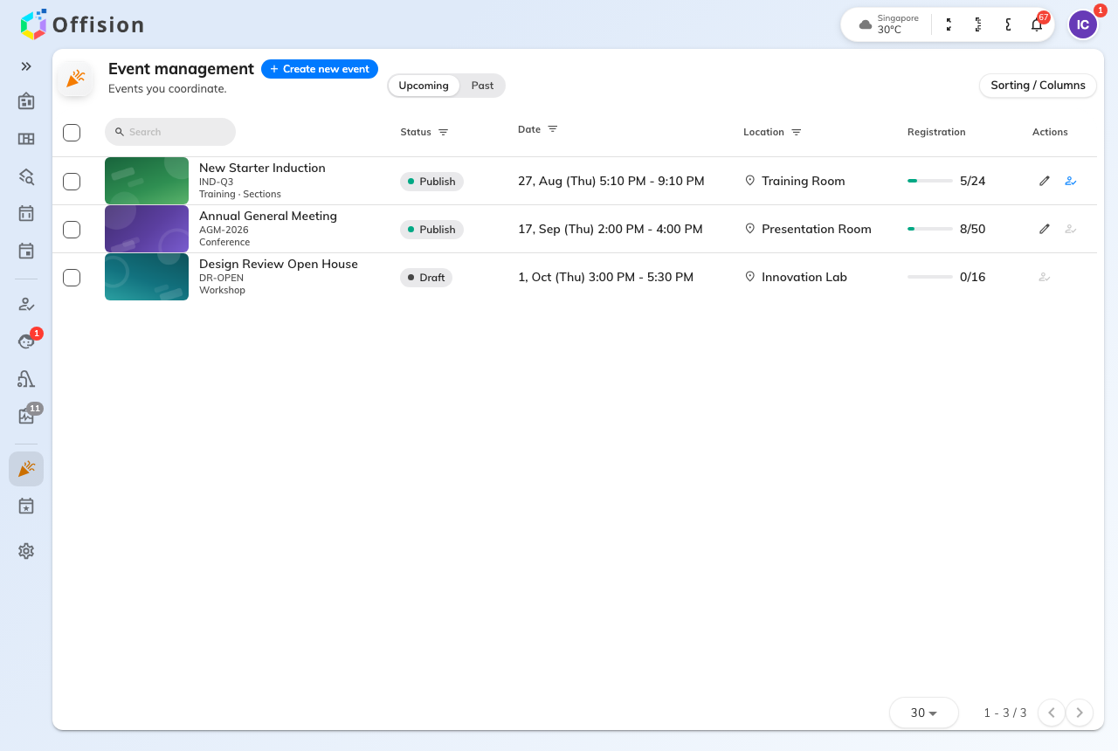Open the starred calendar sidebar icon
This screenshot has width=1118, height=751.
[26, 506]
